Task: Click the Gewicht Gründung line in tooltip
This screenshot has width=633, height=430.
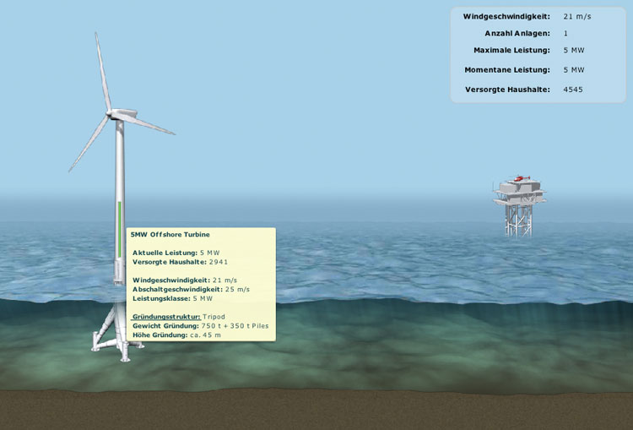Action: click(x=201, y=326)
